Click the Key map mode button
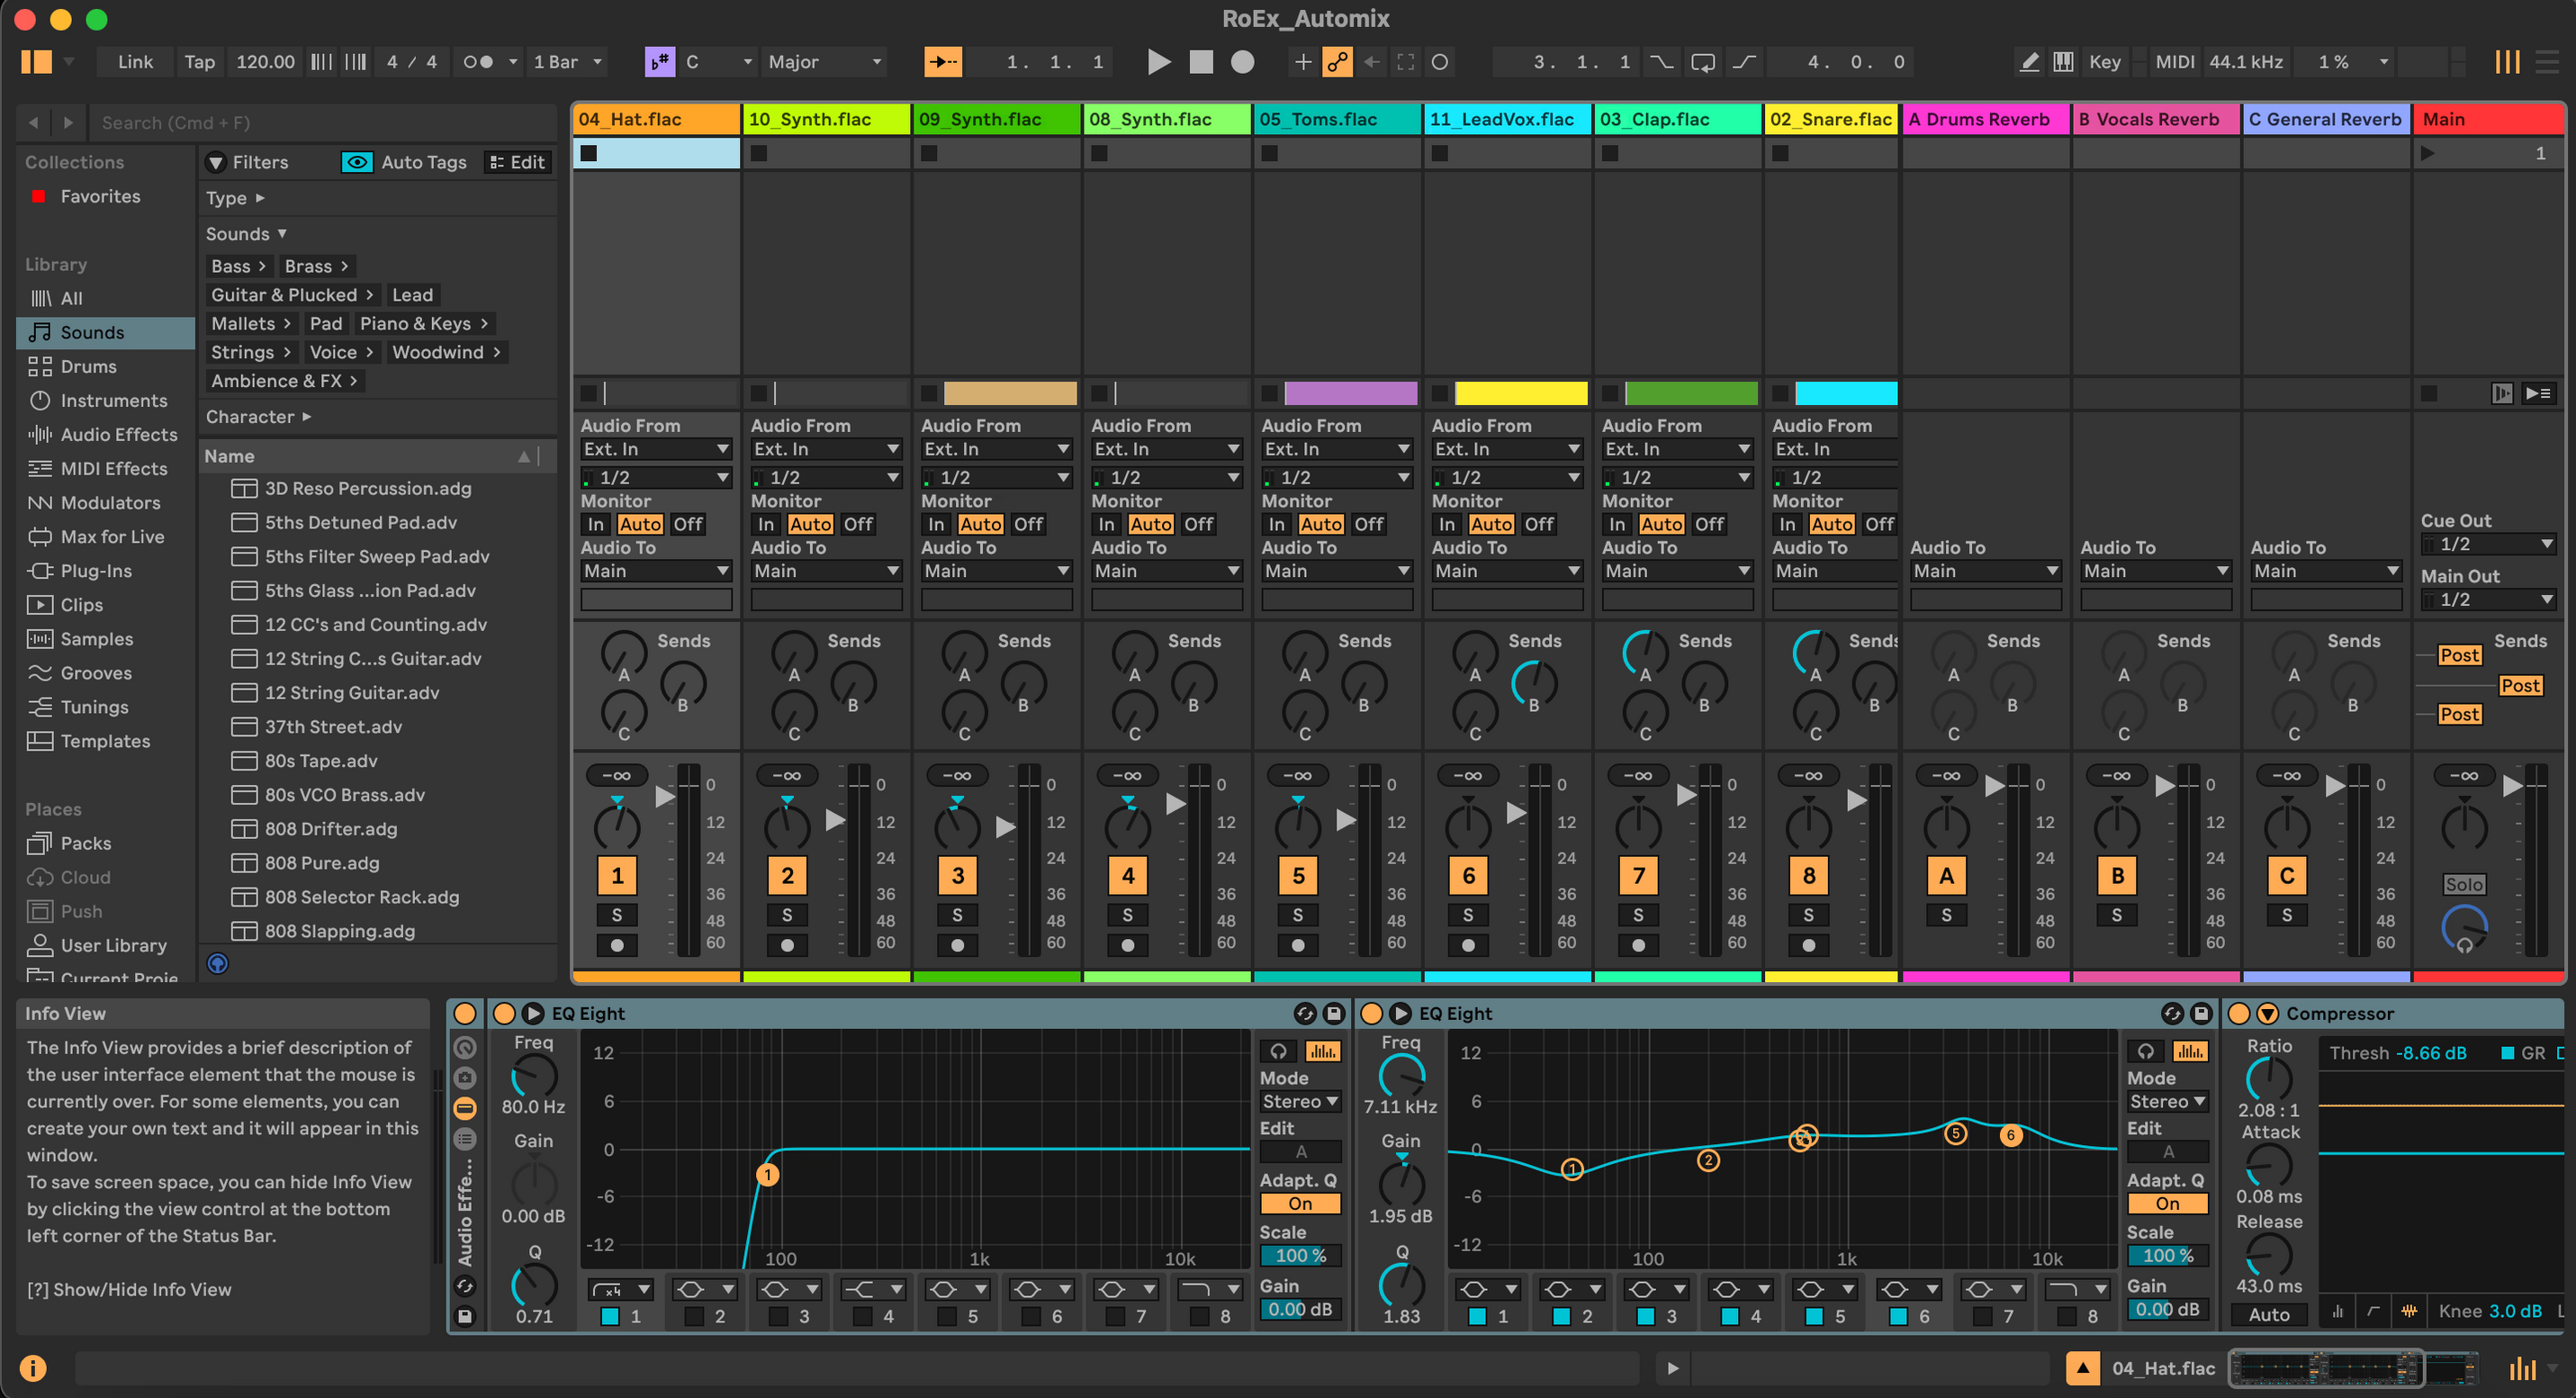Image resolution: width=2576 pixels, height=1398 pixels. tap(2104, 62)
